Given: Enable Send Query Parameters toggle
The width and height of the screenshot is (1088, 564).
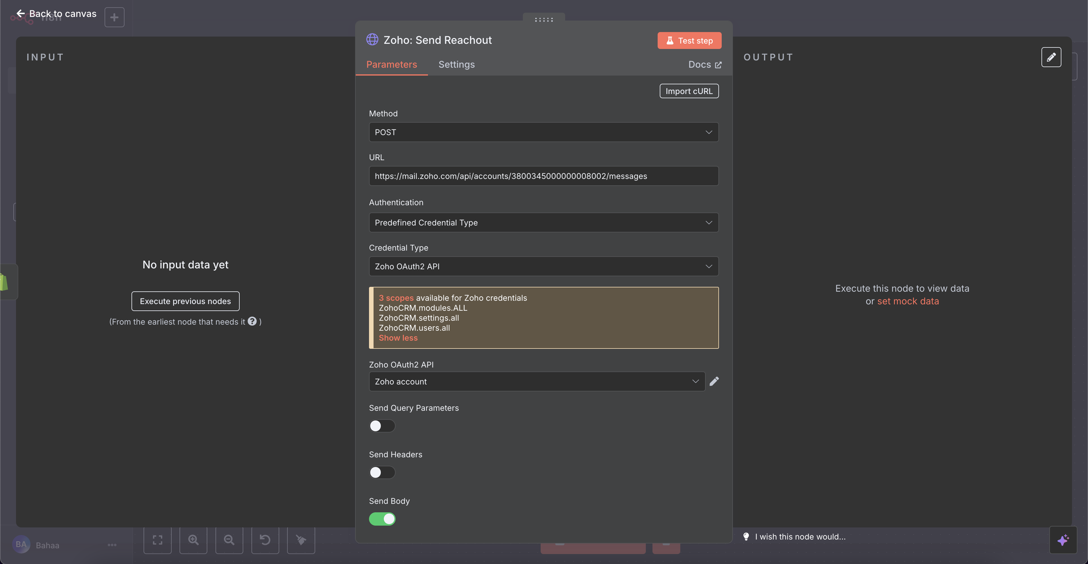Looking at the screenshot, I should click(x=382, y=426).
